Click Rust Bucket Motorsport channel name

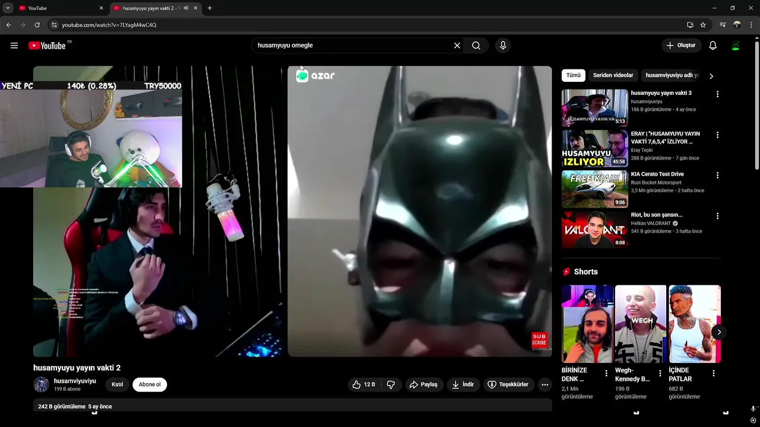pyautogui.click(x=656, y=183)
